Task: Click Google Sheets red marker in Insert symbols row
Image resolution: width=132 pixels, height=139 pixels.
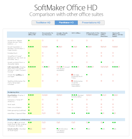Action: 57,62
